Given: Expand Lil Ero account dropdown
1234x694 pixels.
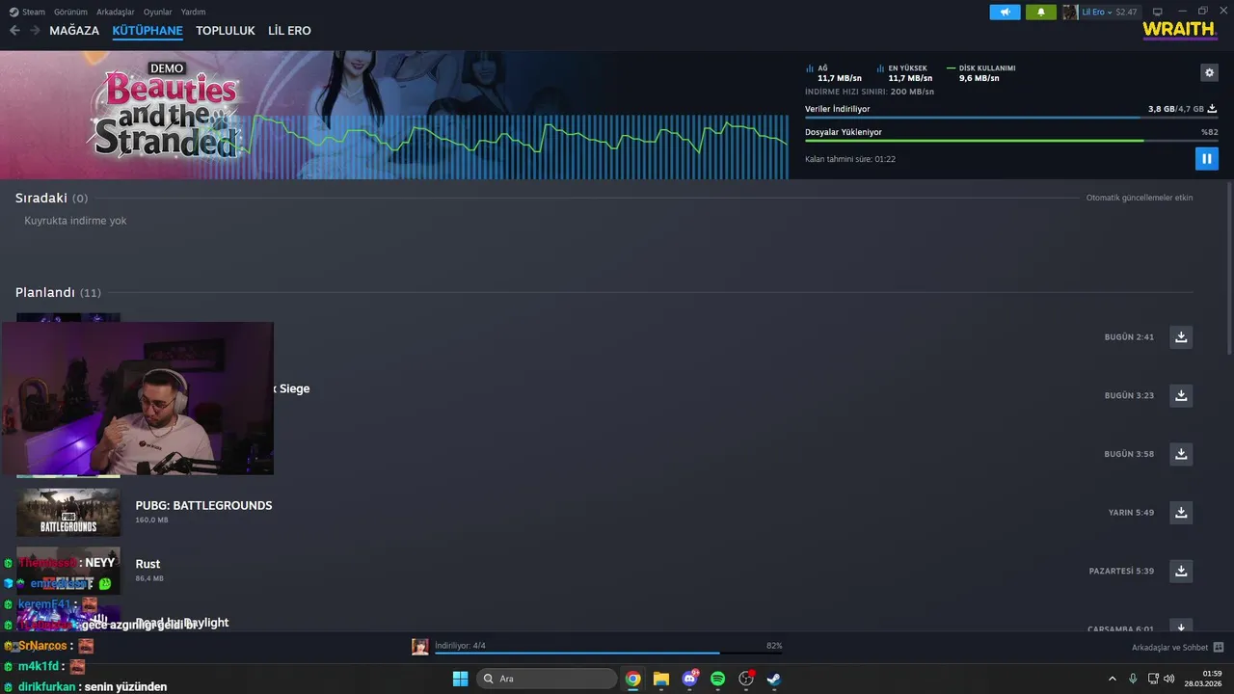Looking at the screenshot, I should [x=1110, y=12].
